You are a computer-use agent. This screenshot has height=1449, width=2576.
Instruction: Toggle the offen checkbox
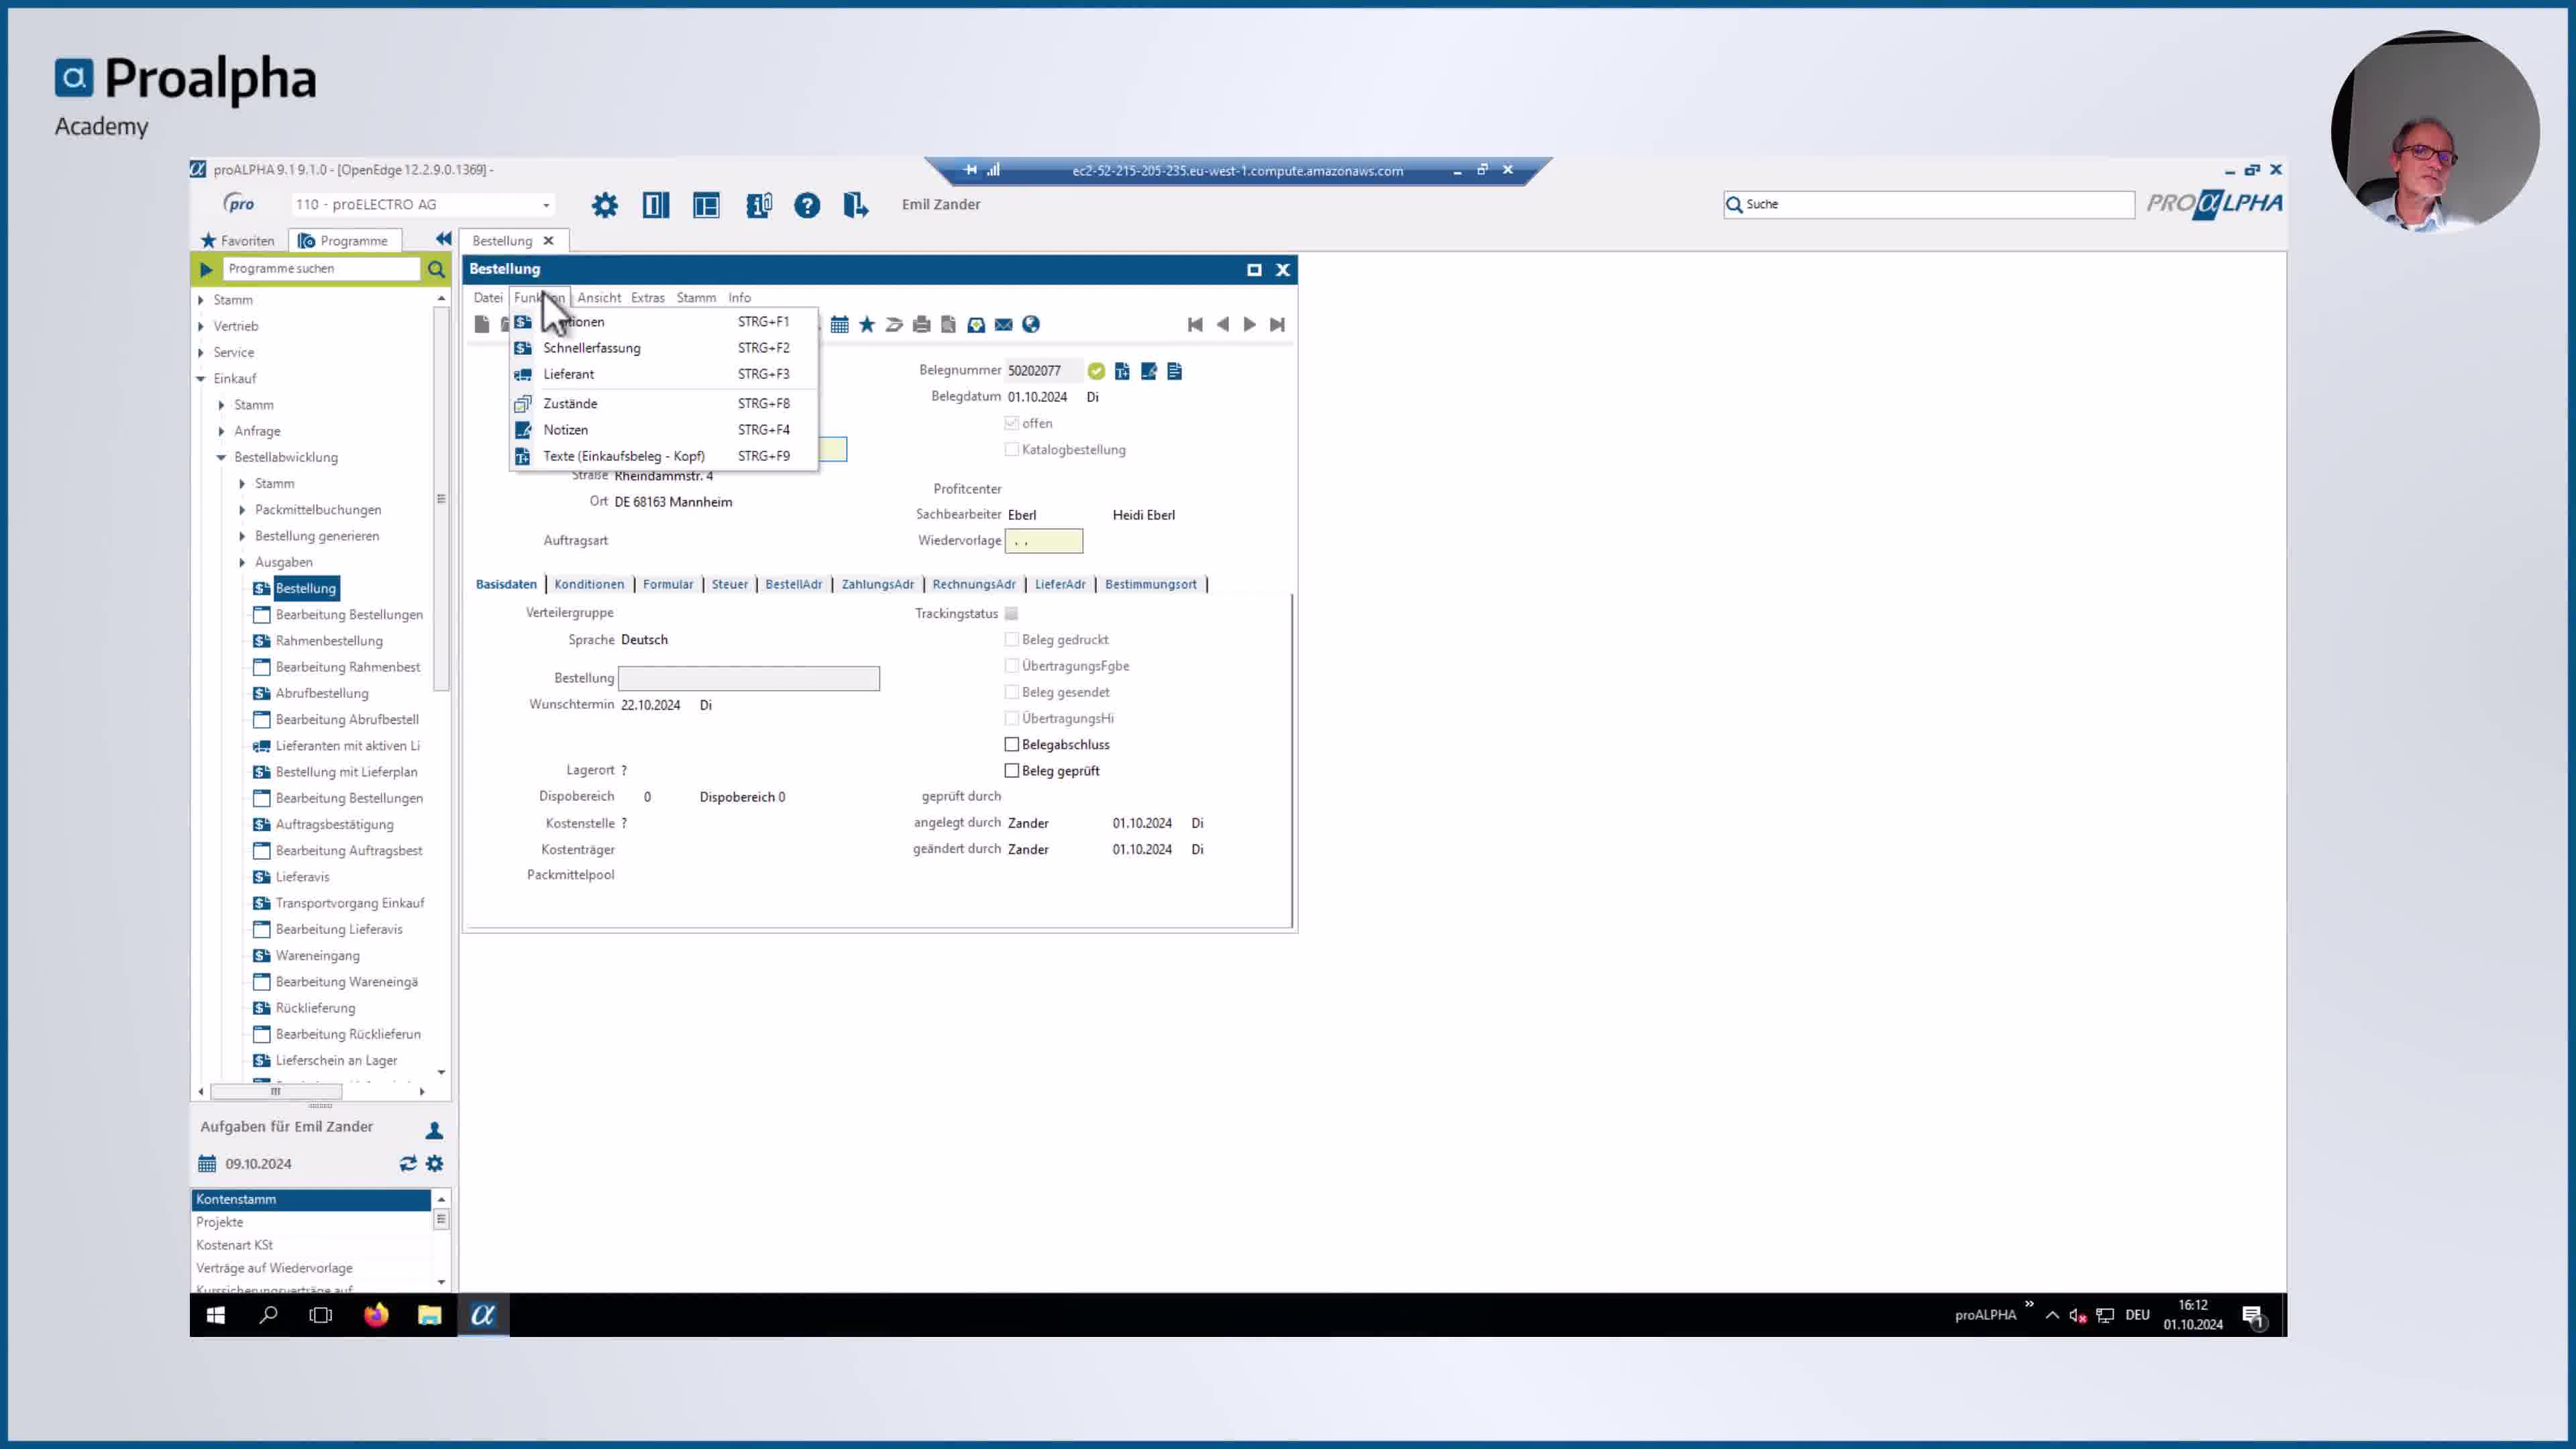pyautogui.click(x=1012, y=423)
